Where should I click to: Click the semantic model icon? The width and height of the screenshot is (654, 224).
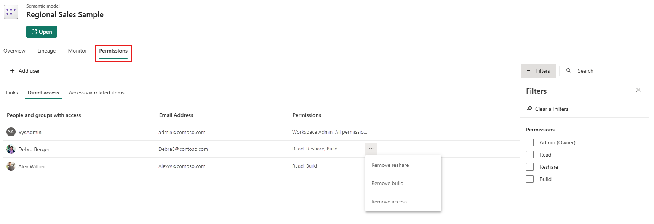click(x=11, y=12)
